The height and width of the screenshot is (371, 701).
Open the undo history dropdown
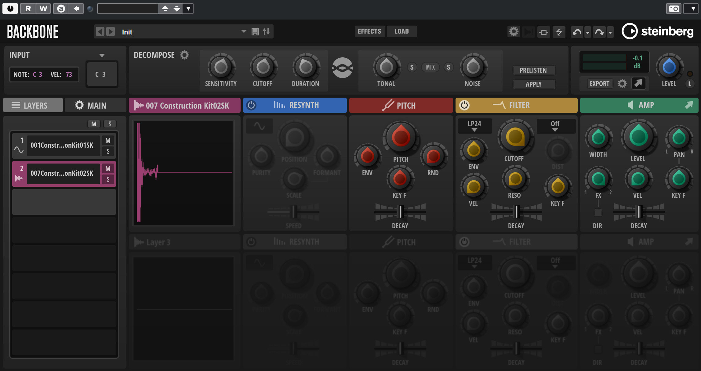588,32
